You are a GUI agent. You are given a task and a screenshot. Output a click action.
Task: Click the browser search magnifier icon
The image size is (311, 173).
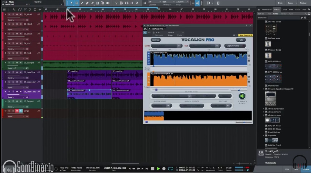[x=309, y=10]
